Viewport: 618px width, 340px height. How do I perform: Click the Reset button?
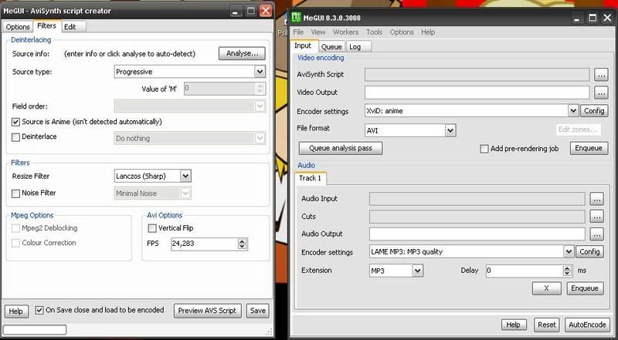[547, 325]
